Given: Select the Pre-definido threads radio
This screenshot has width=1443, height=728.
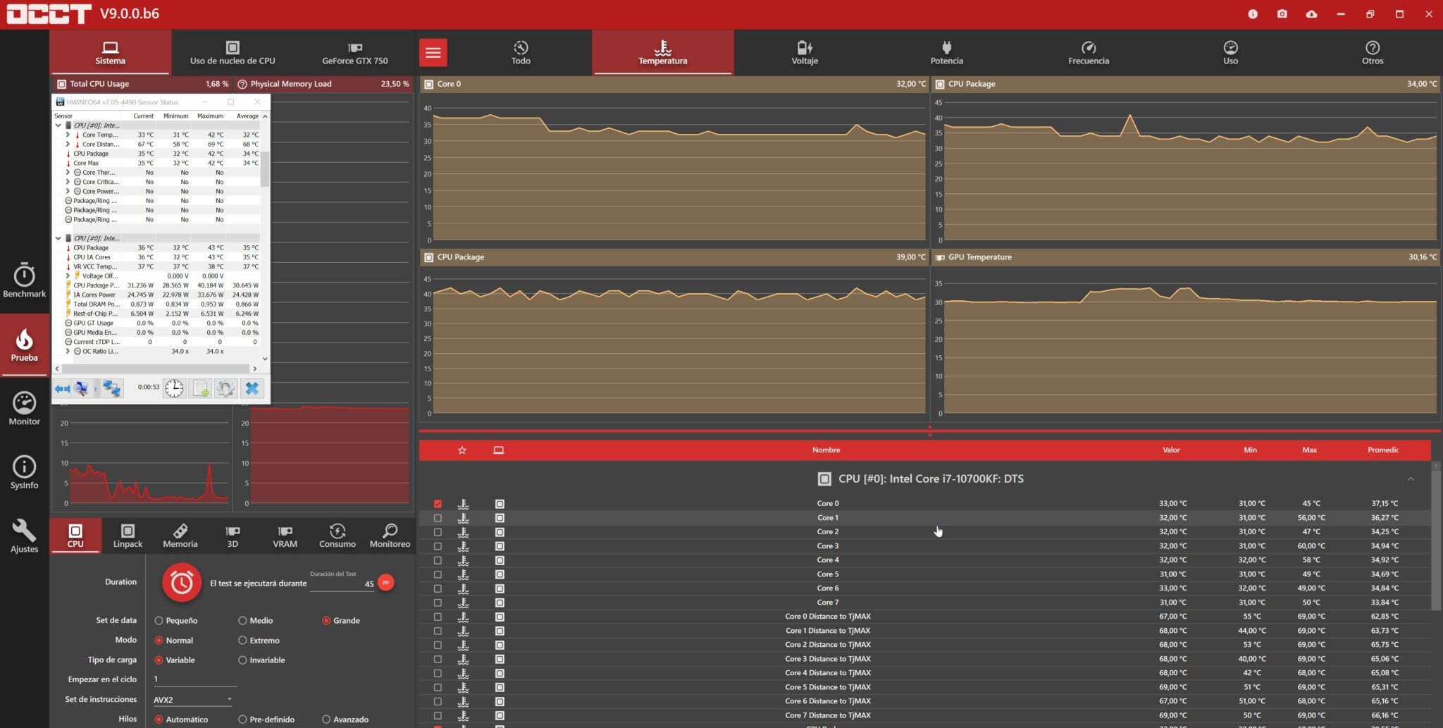Looking at the screenshot, I should pos(242,720).
